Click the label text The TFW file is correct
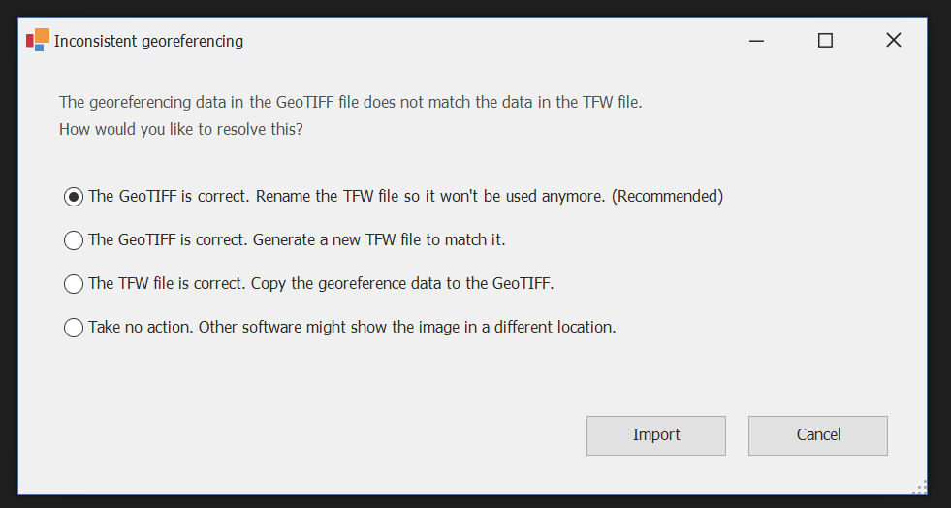951x508 pixels. [x=167, y=283]
